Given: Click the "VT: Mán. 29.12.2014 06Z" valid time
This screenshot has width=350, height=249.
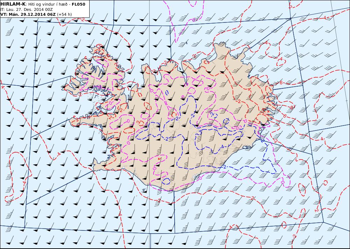Looking at the screenshot, I should (x=28, y=14).
